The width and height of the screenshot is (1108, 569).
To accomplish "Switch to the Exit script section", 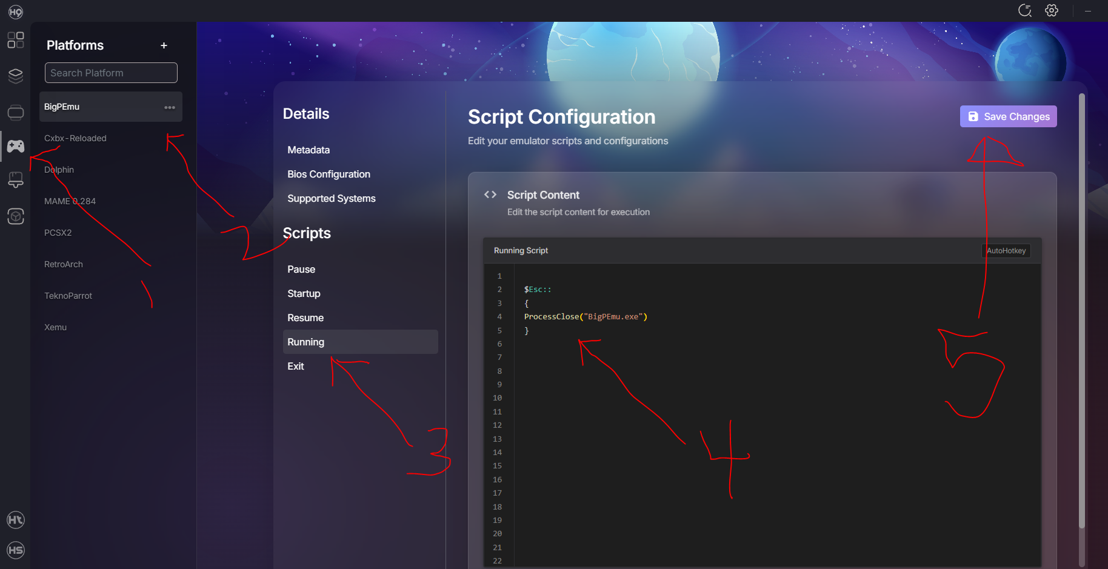I will tap(296, 366).
